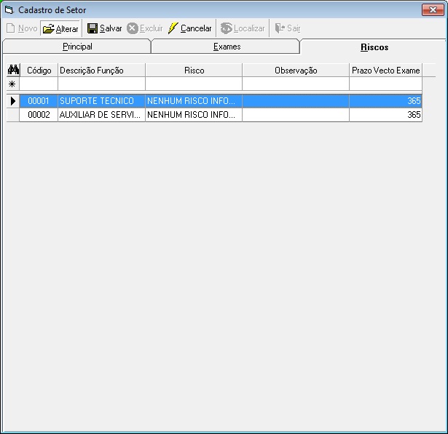Click the Salvar floppy disk icon
Image resolution: width=448 pixels, height=434 pixels.
93,28
